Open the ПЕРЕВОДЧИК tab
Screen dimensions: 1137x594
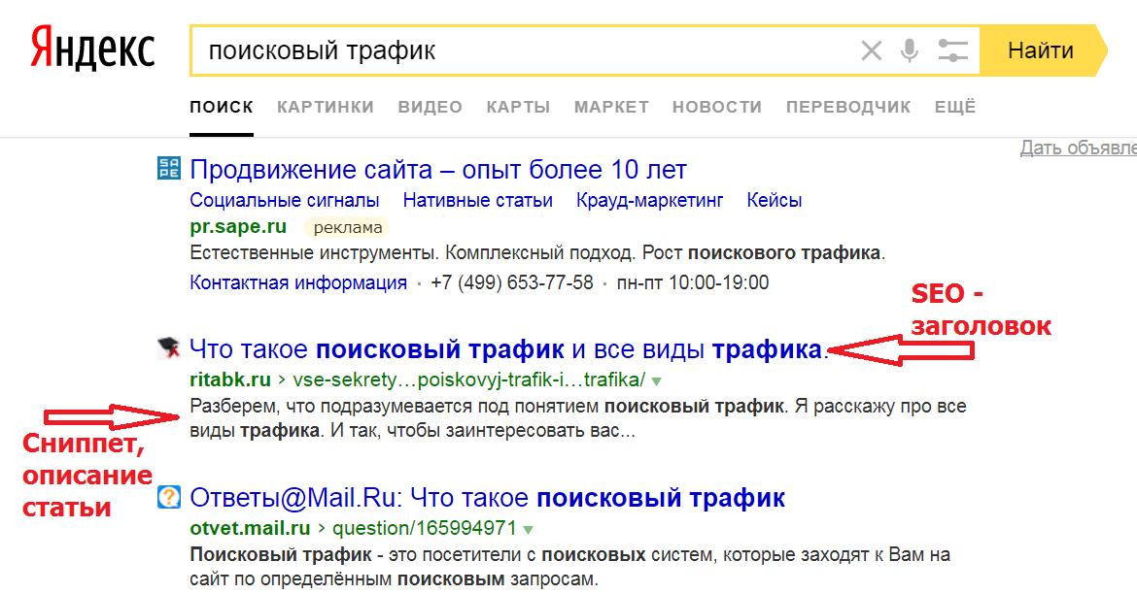click(x=847, y=107)
